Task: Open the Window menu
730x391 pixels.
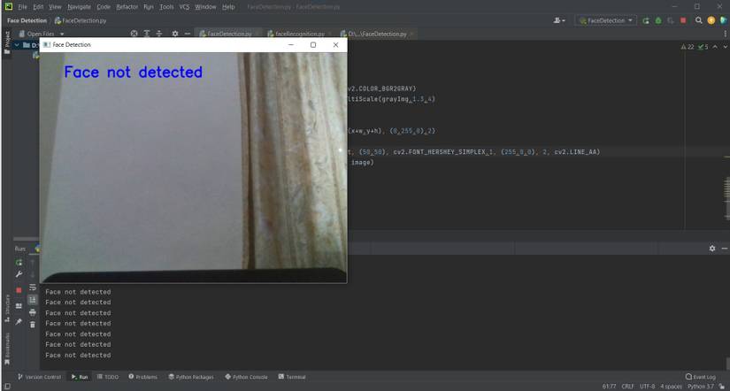Action: point(205,7)
